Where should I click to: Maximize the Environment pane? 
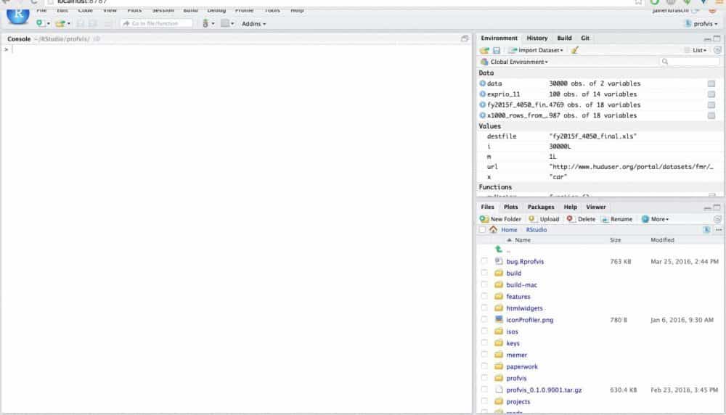point(717,38)
